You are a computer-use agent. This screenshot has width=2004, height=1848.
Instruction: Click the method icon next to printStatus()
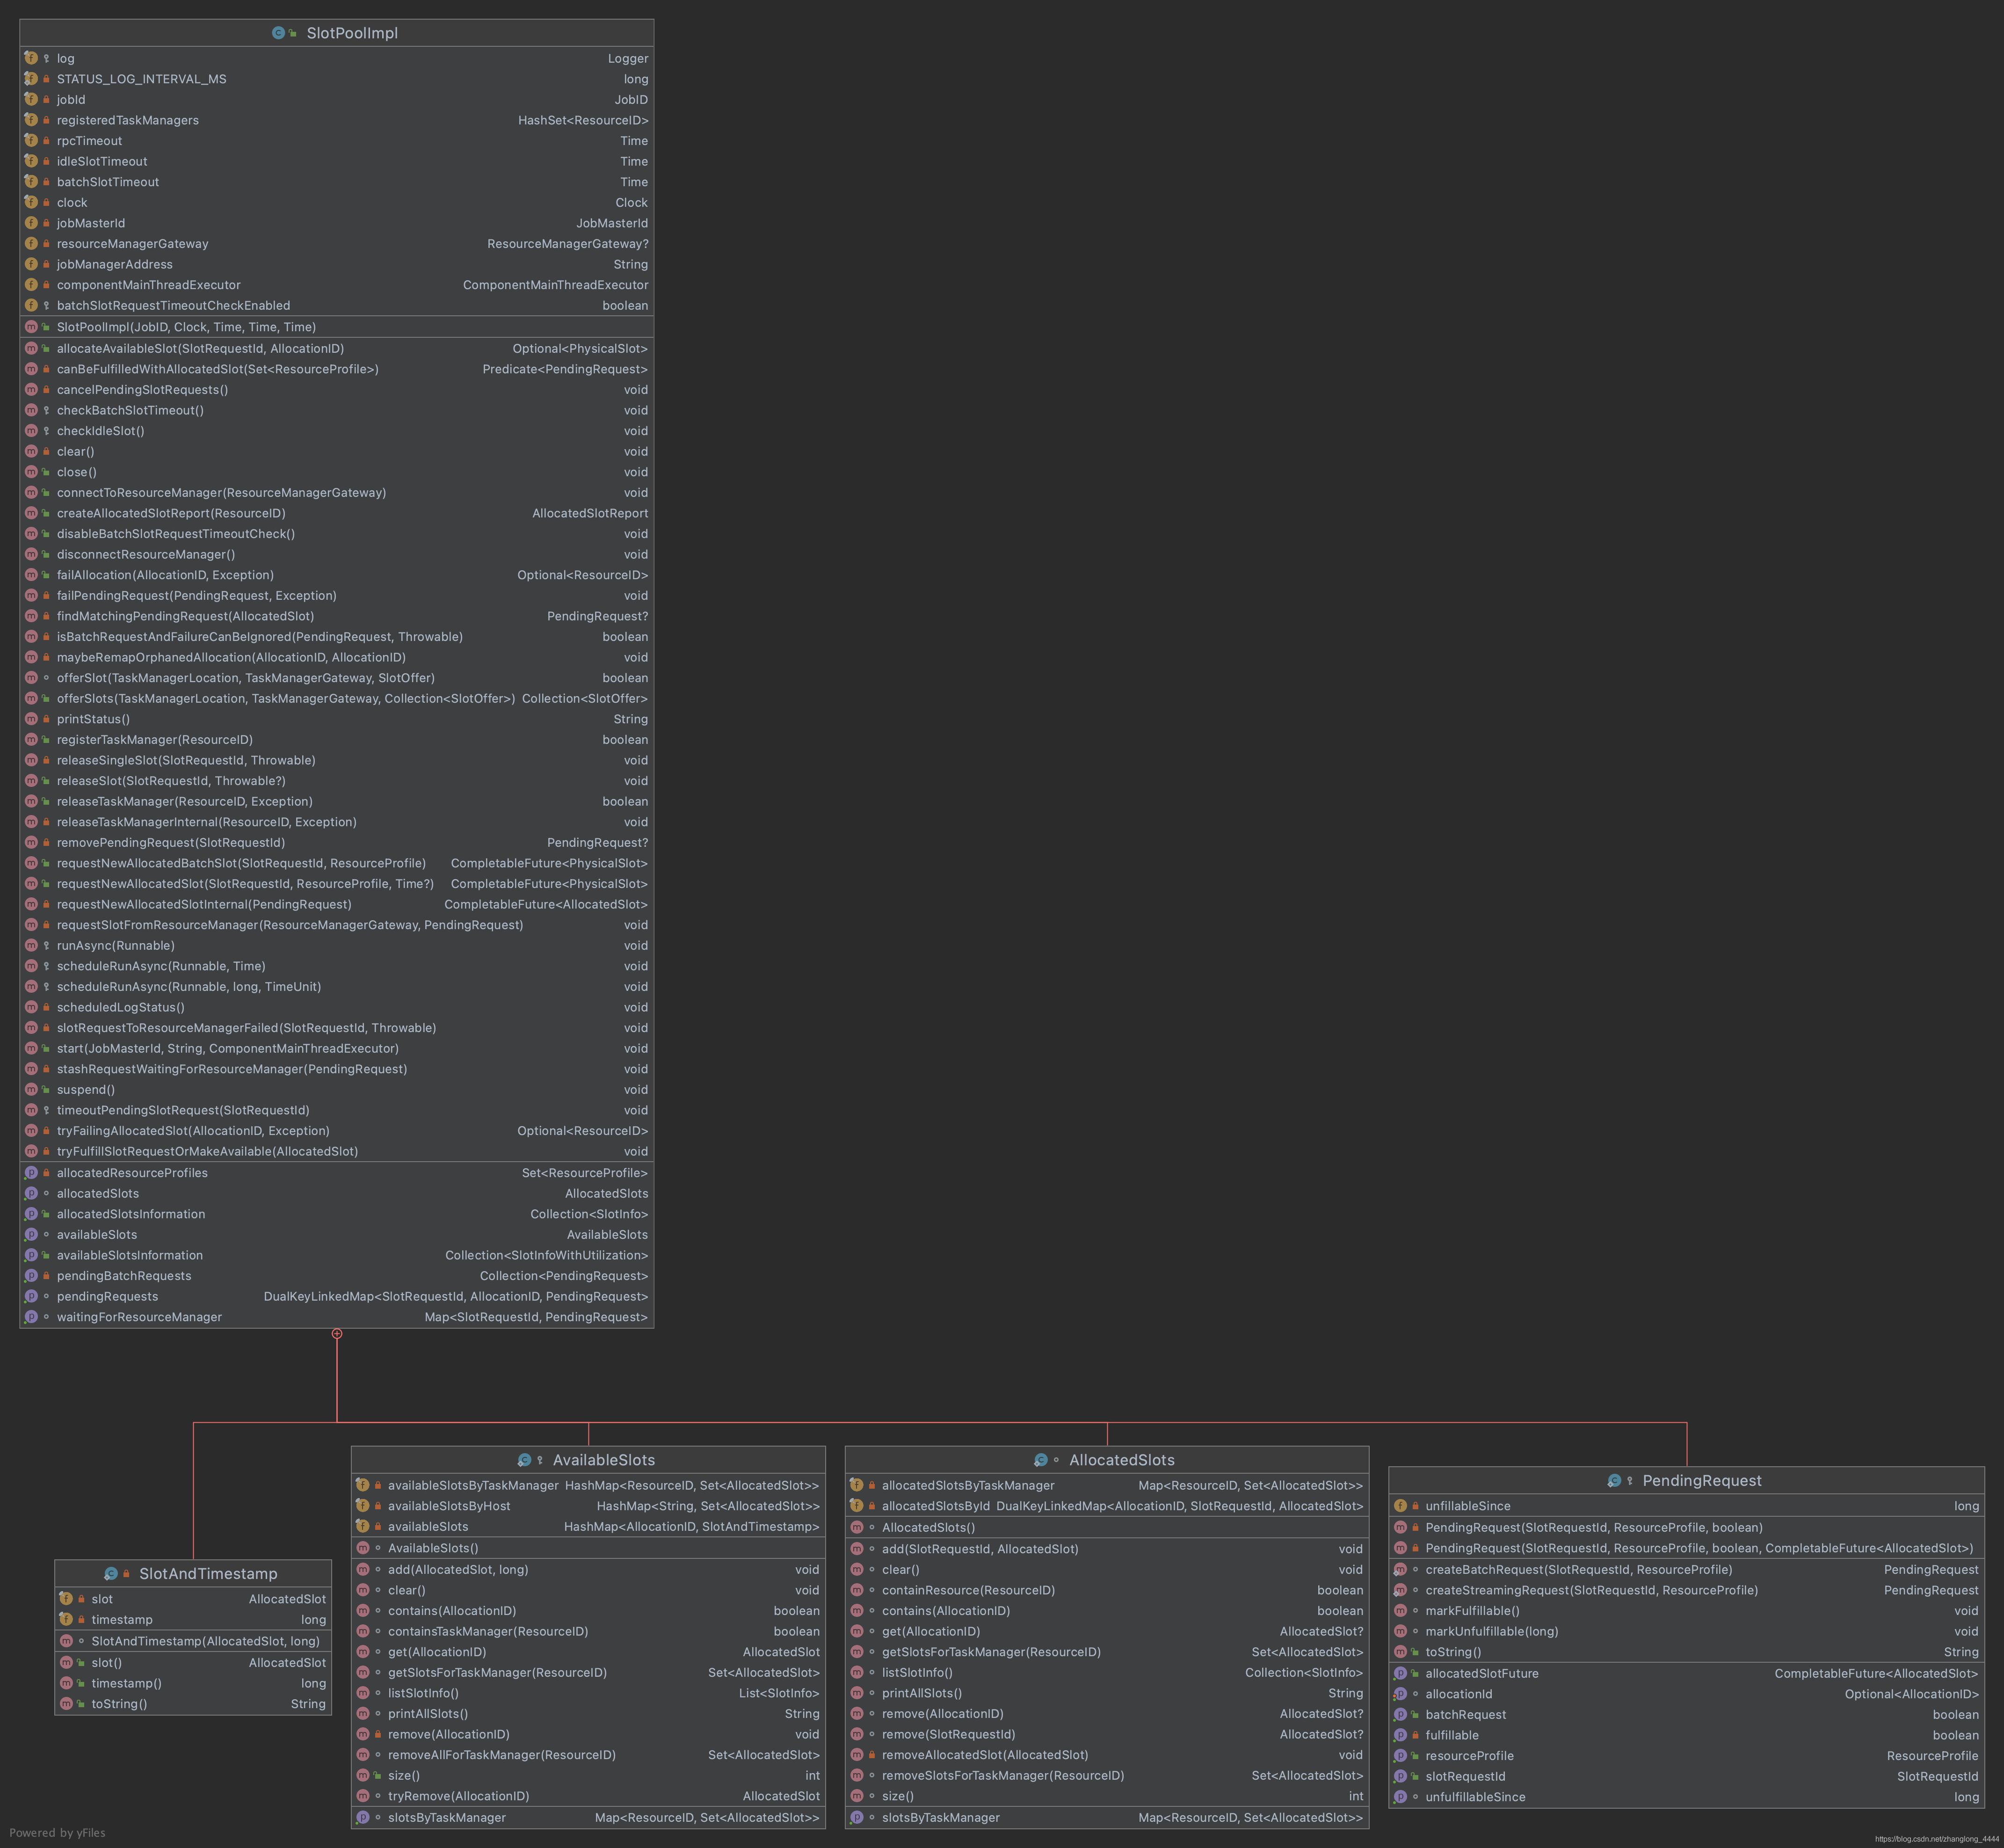(31, 719)
